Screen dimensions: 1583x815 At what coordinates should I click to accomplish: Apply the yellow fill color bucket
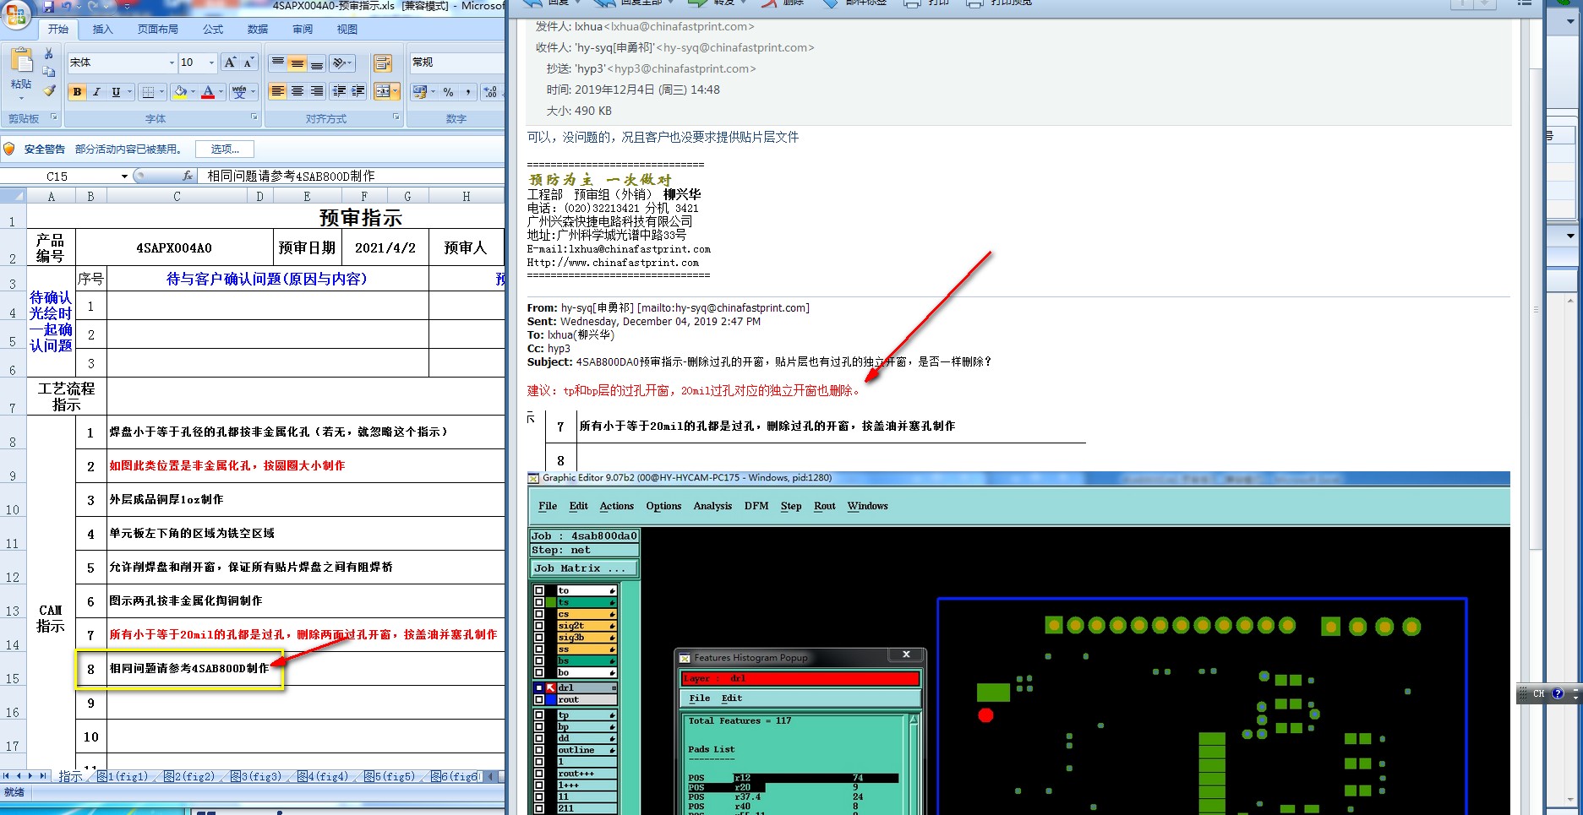tap(180, 92)
